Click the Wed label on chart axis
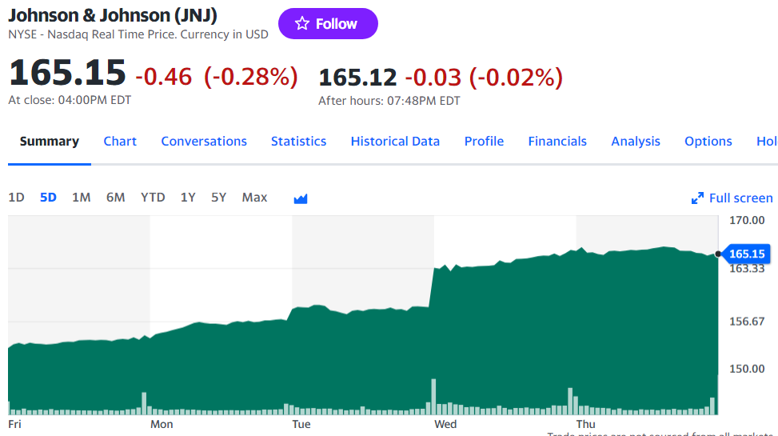778x436 pixels. tap(445, 424)
